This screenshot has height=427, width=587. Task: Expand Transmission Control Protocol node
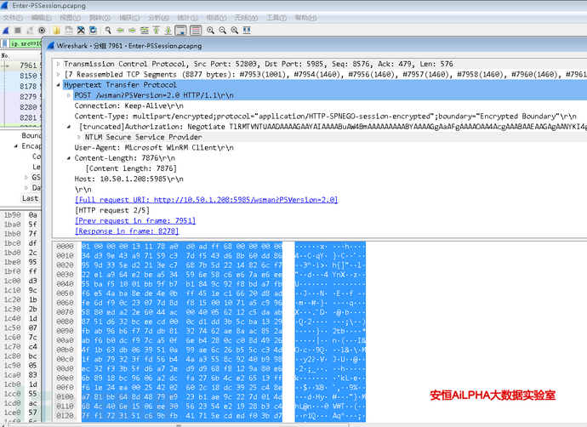coord(59,64)
